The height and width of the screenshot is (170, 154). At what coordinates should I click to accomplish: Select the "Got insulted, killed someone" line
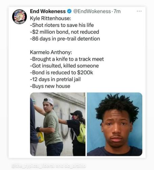click(64, 66)
